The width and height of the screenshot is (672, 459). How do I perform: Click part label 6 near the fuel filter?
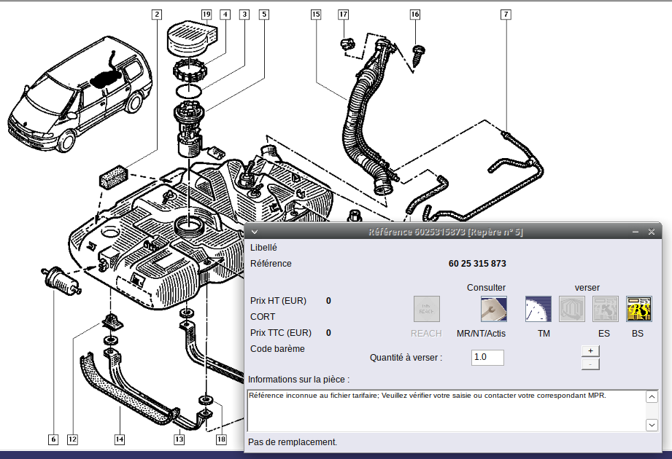point(53,439)
